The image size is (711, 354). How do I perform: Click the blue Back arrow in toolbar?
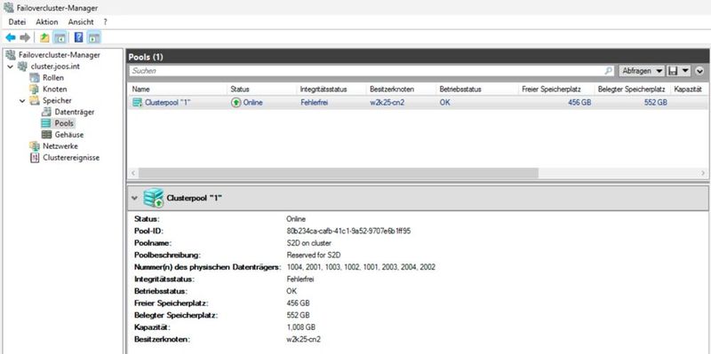tap(11, 37)
